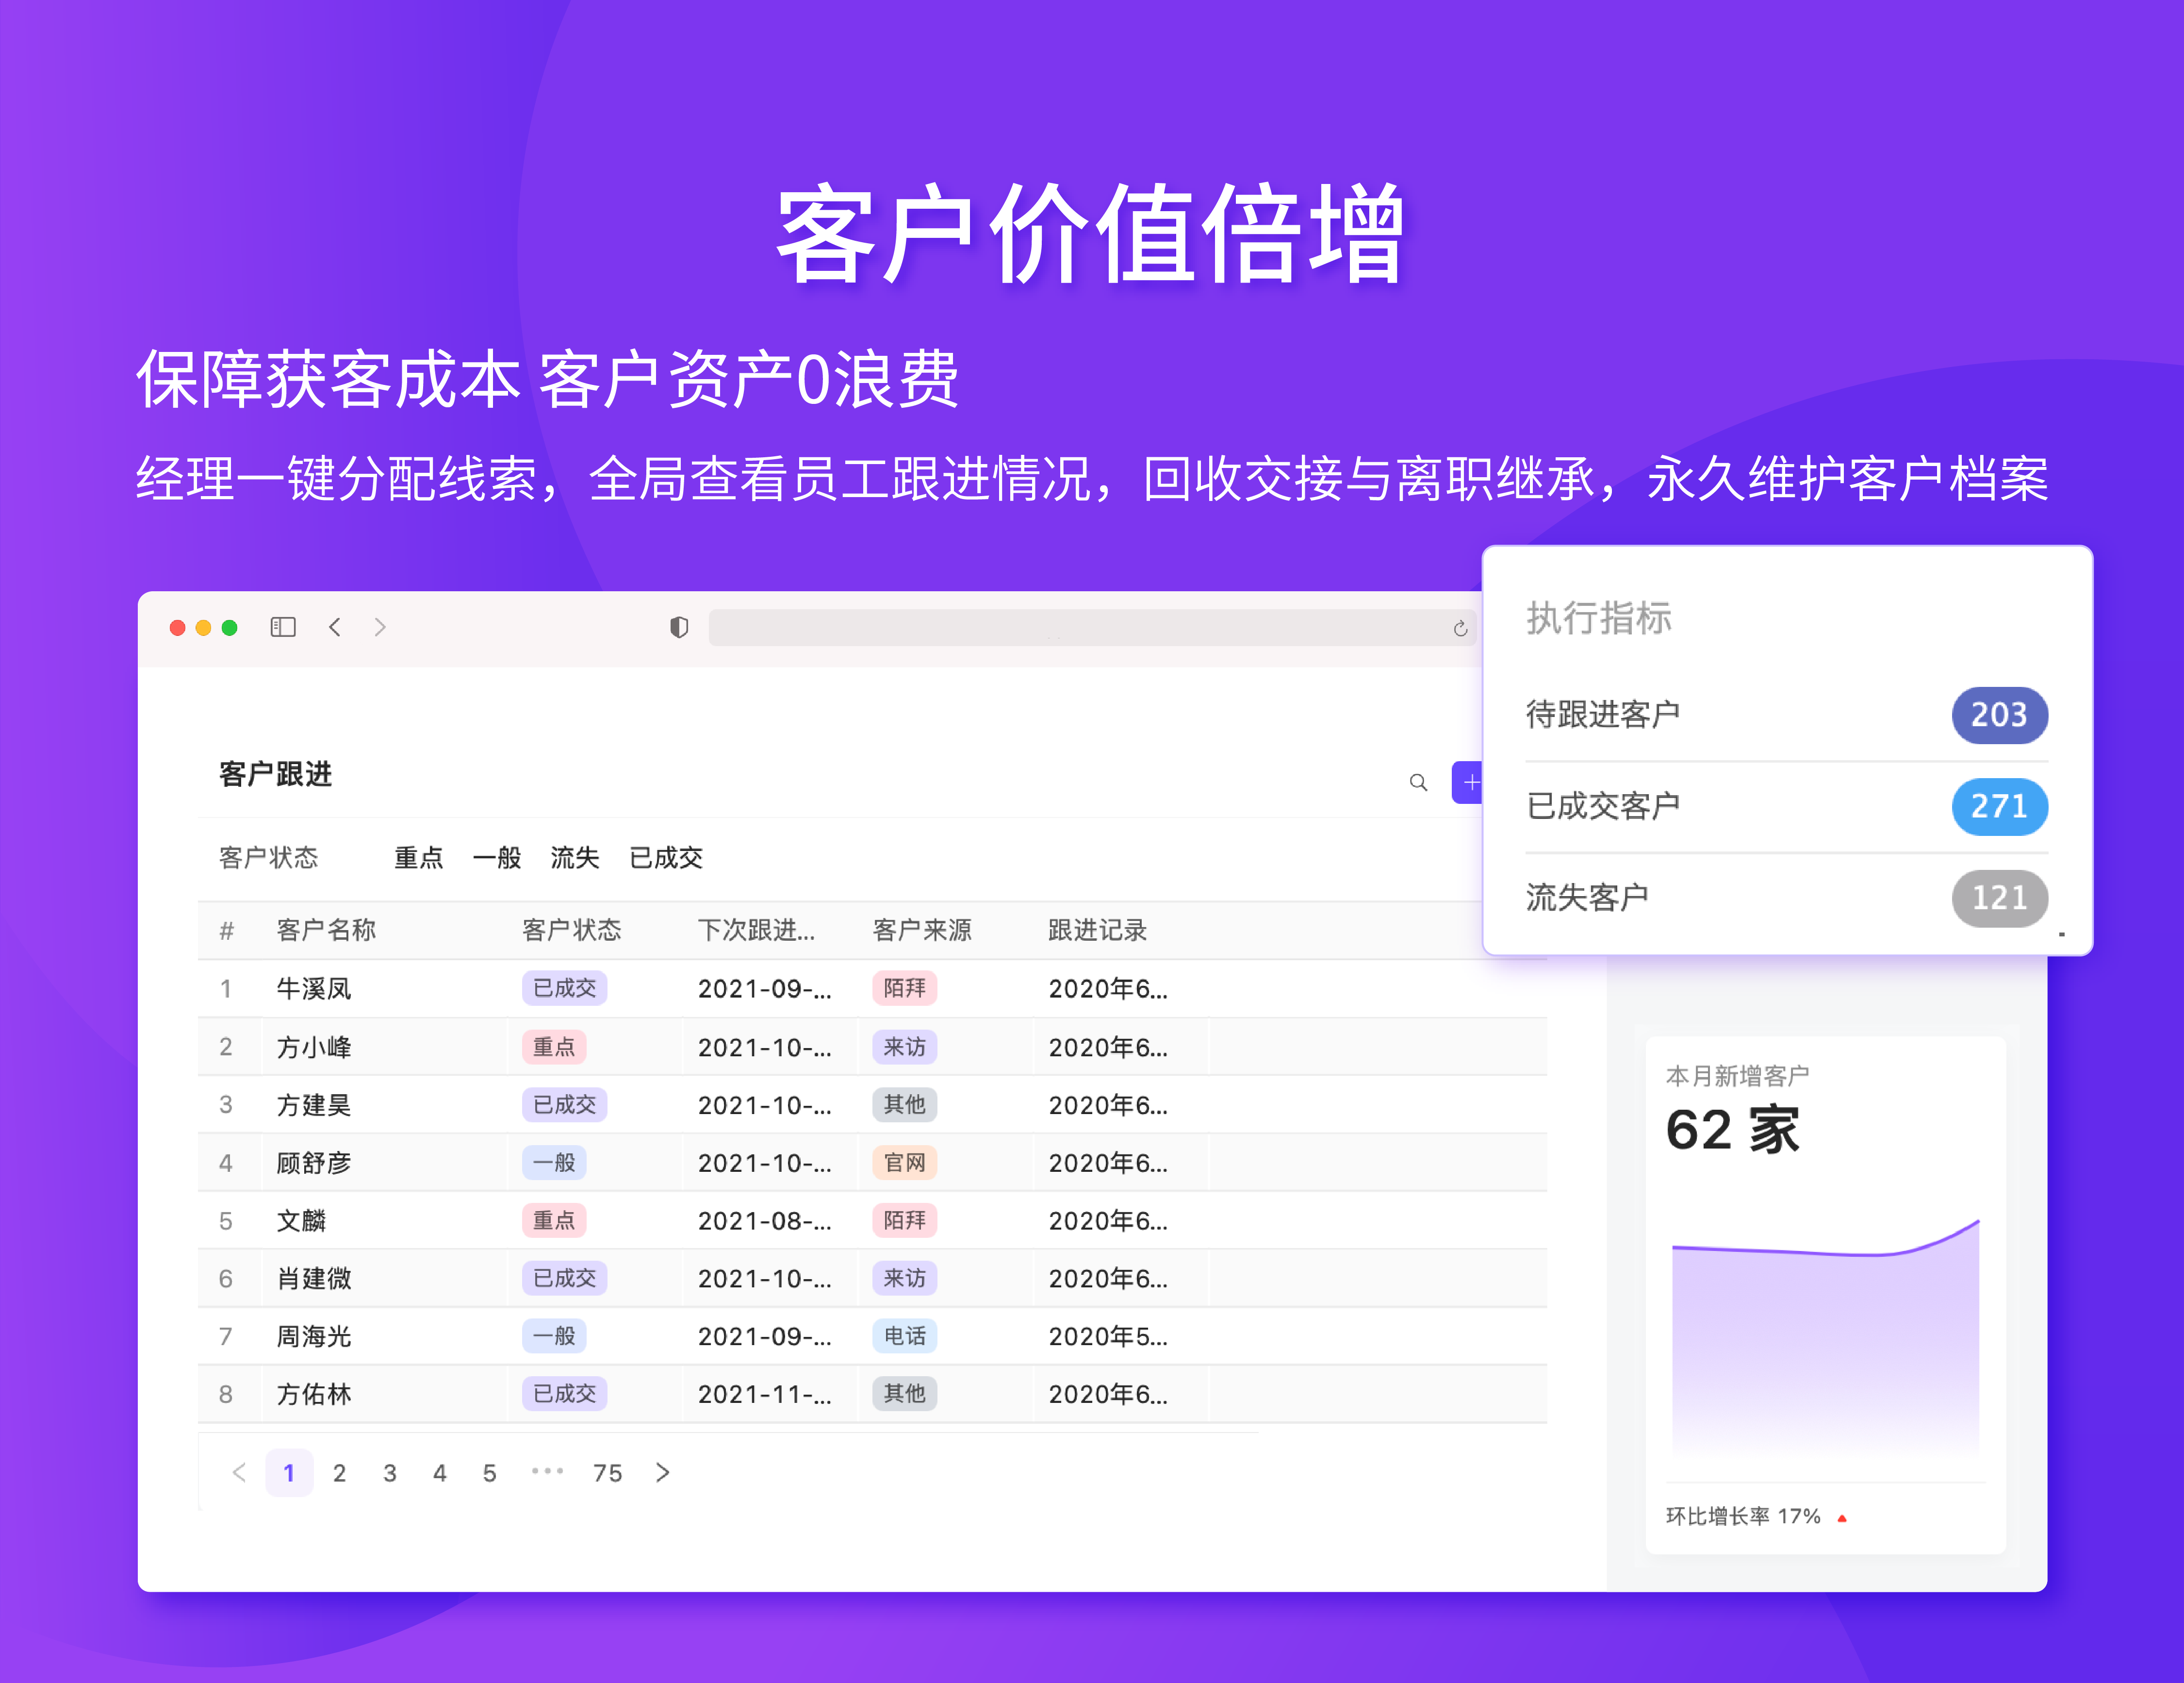Sort by the 客户名称 column header

[x=326, y=931]
